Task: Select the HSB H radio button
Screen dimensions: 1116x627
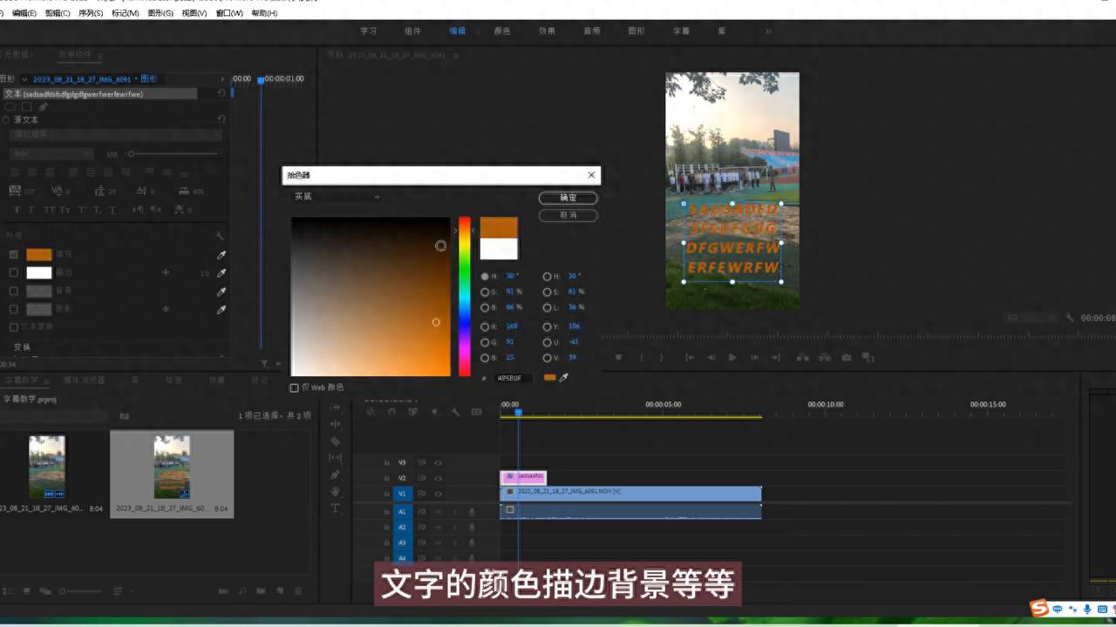Action: pyautogui.click(x=485, y=276)
